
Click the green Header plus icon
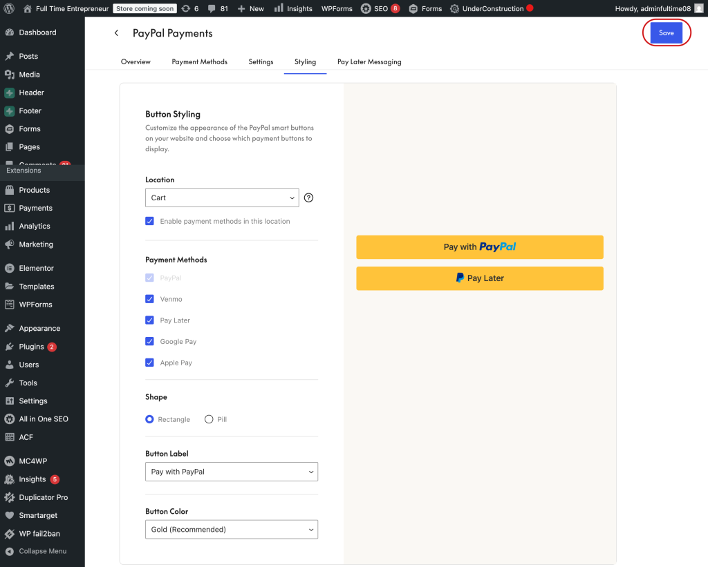(x=10, y=93)
